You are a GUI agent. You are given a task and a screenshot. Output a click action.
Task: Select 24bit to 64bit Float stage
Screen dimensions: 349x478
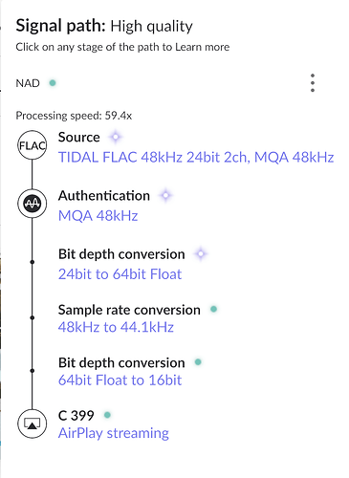(x=120, y=274)
